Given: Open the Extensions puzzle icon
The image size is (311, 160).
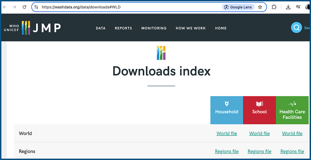Looking at the screenshot, I should [274, 7].
